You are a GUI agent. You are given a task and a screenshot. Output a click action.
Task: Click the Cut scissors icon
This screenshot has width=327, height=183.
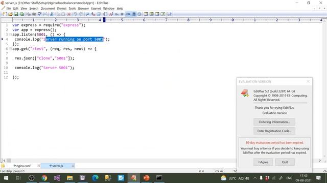[x=52, y=14]
